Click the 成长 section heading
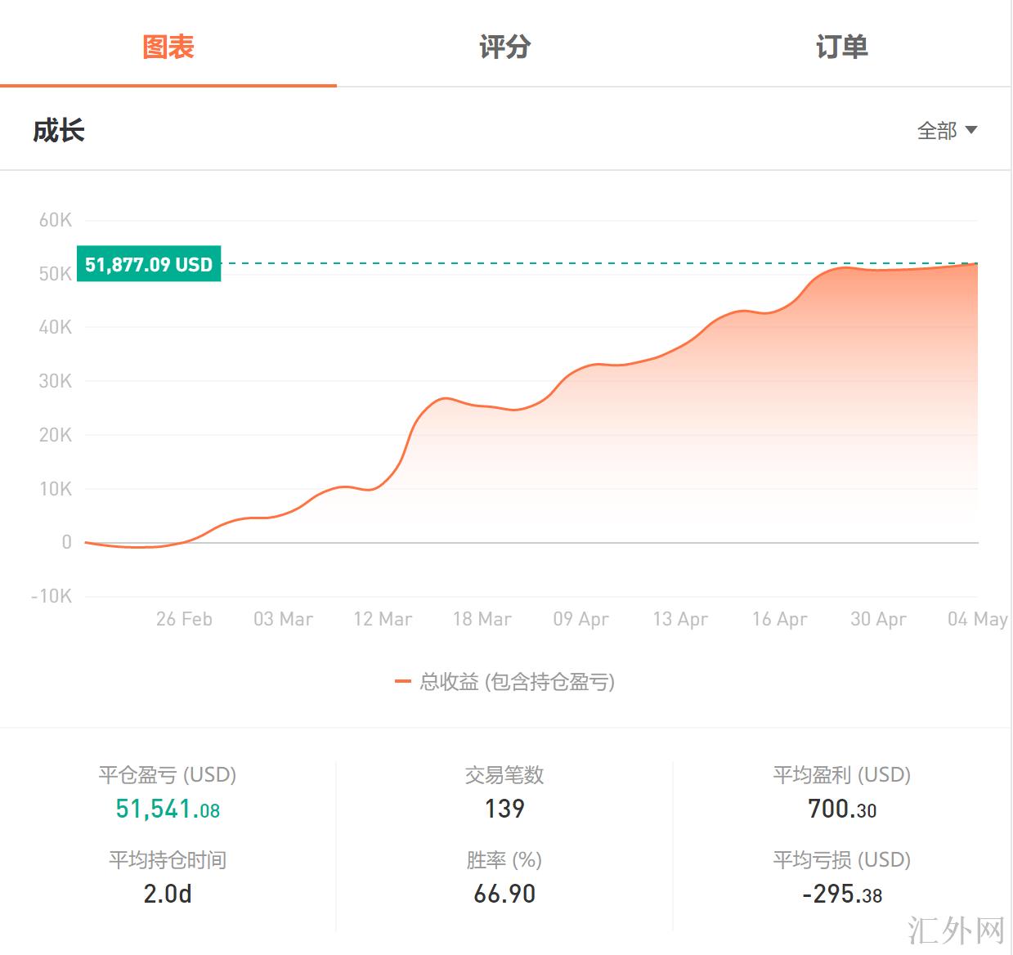 pyautogui.click(x=59, y=131)
